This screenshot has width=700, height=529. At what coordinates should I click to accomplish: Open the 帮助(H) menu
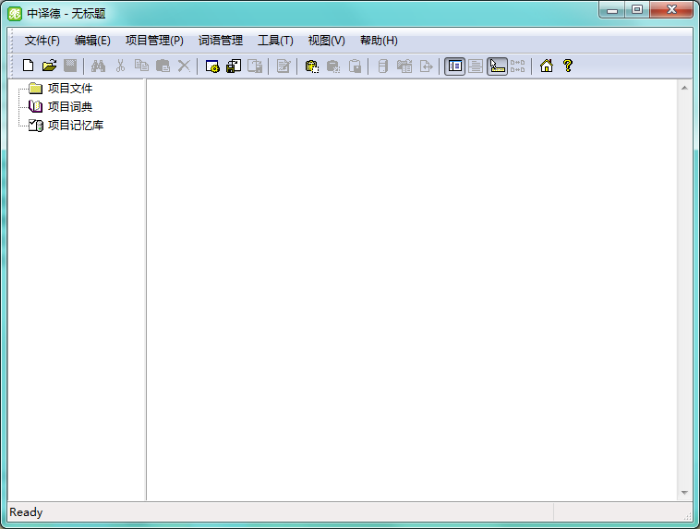379,41
